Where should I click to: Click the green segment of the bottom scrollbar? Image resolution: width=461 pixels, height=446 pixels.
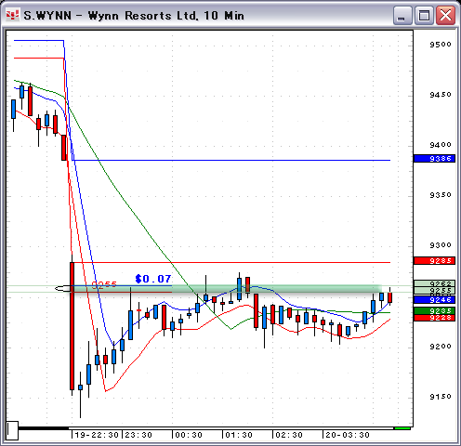pyautogui.click(x=402, y=428)
